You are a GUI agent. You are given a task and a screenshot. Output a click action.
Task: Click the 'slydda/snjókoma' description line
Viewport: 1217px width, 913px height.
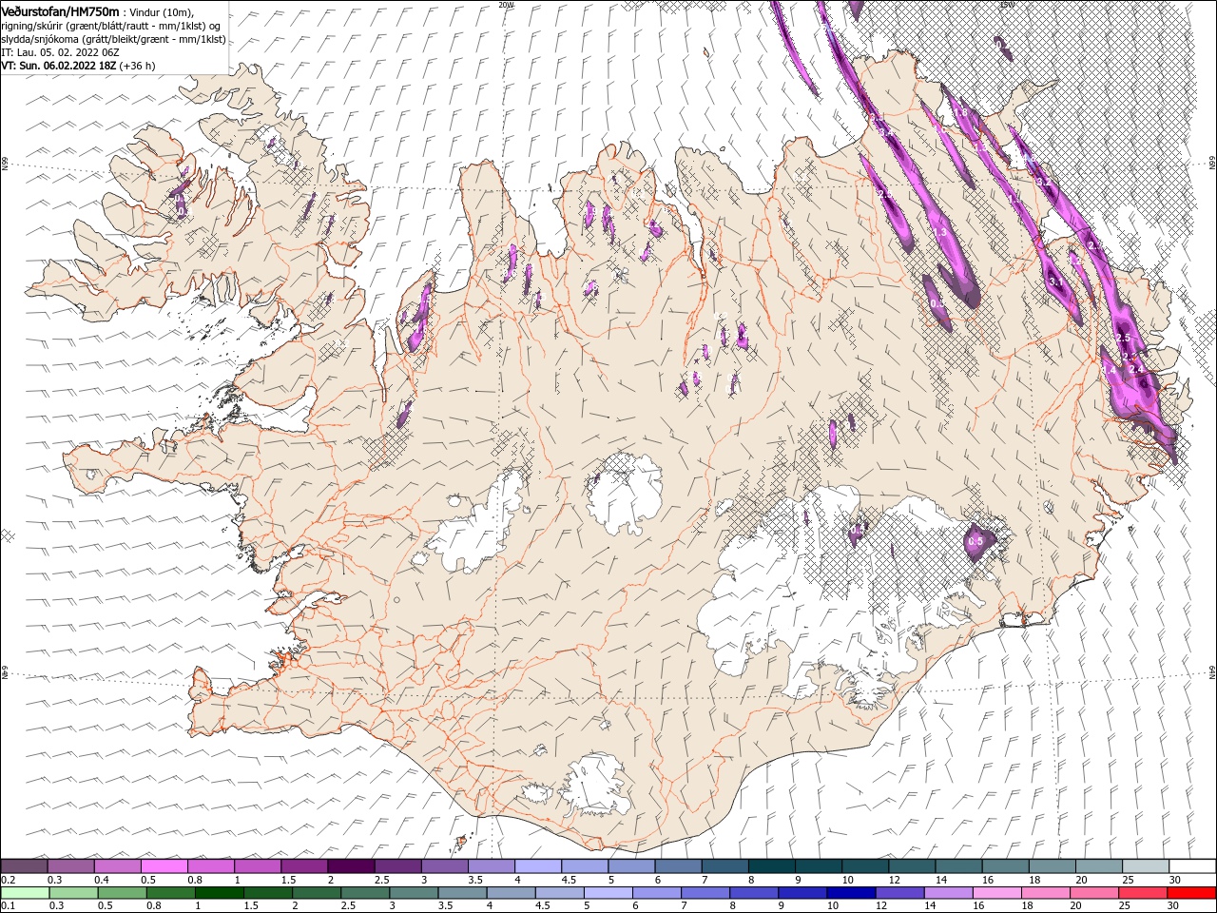(x=113, y=39)
